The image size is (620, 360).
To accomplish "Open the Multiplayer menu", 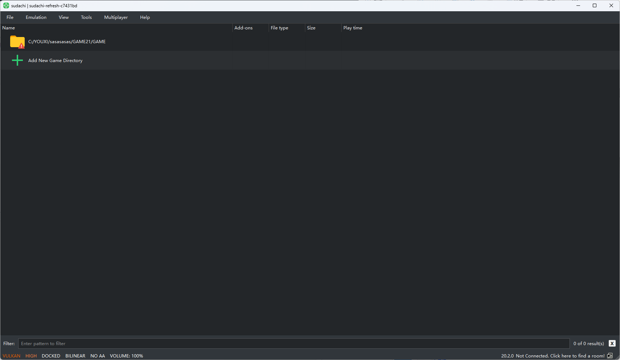I will coord(116,17).
